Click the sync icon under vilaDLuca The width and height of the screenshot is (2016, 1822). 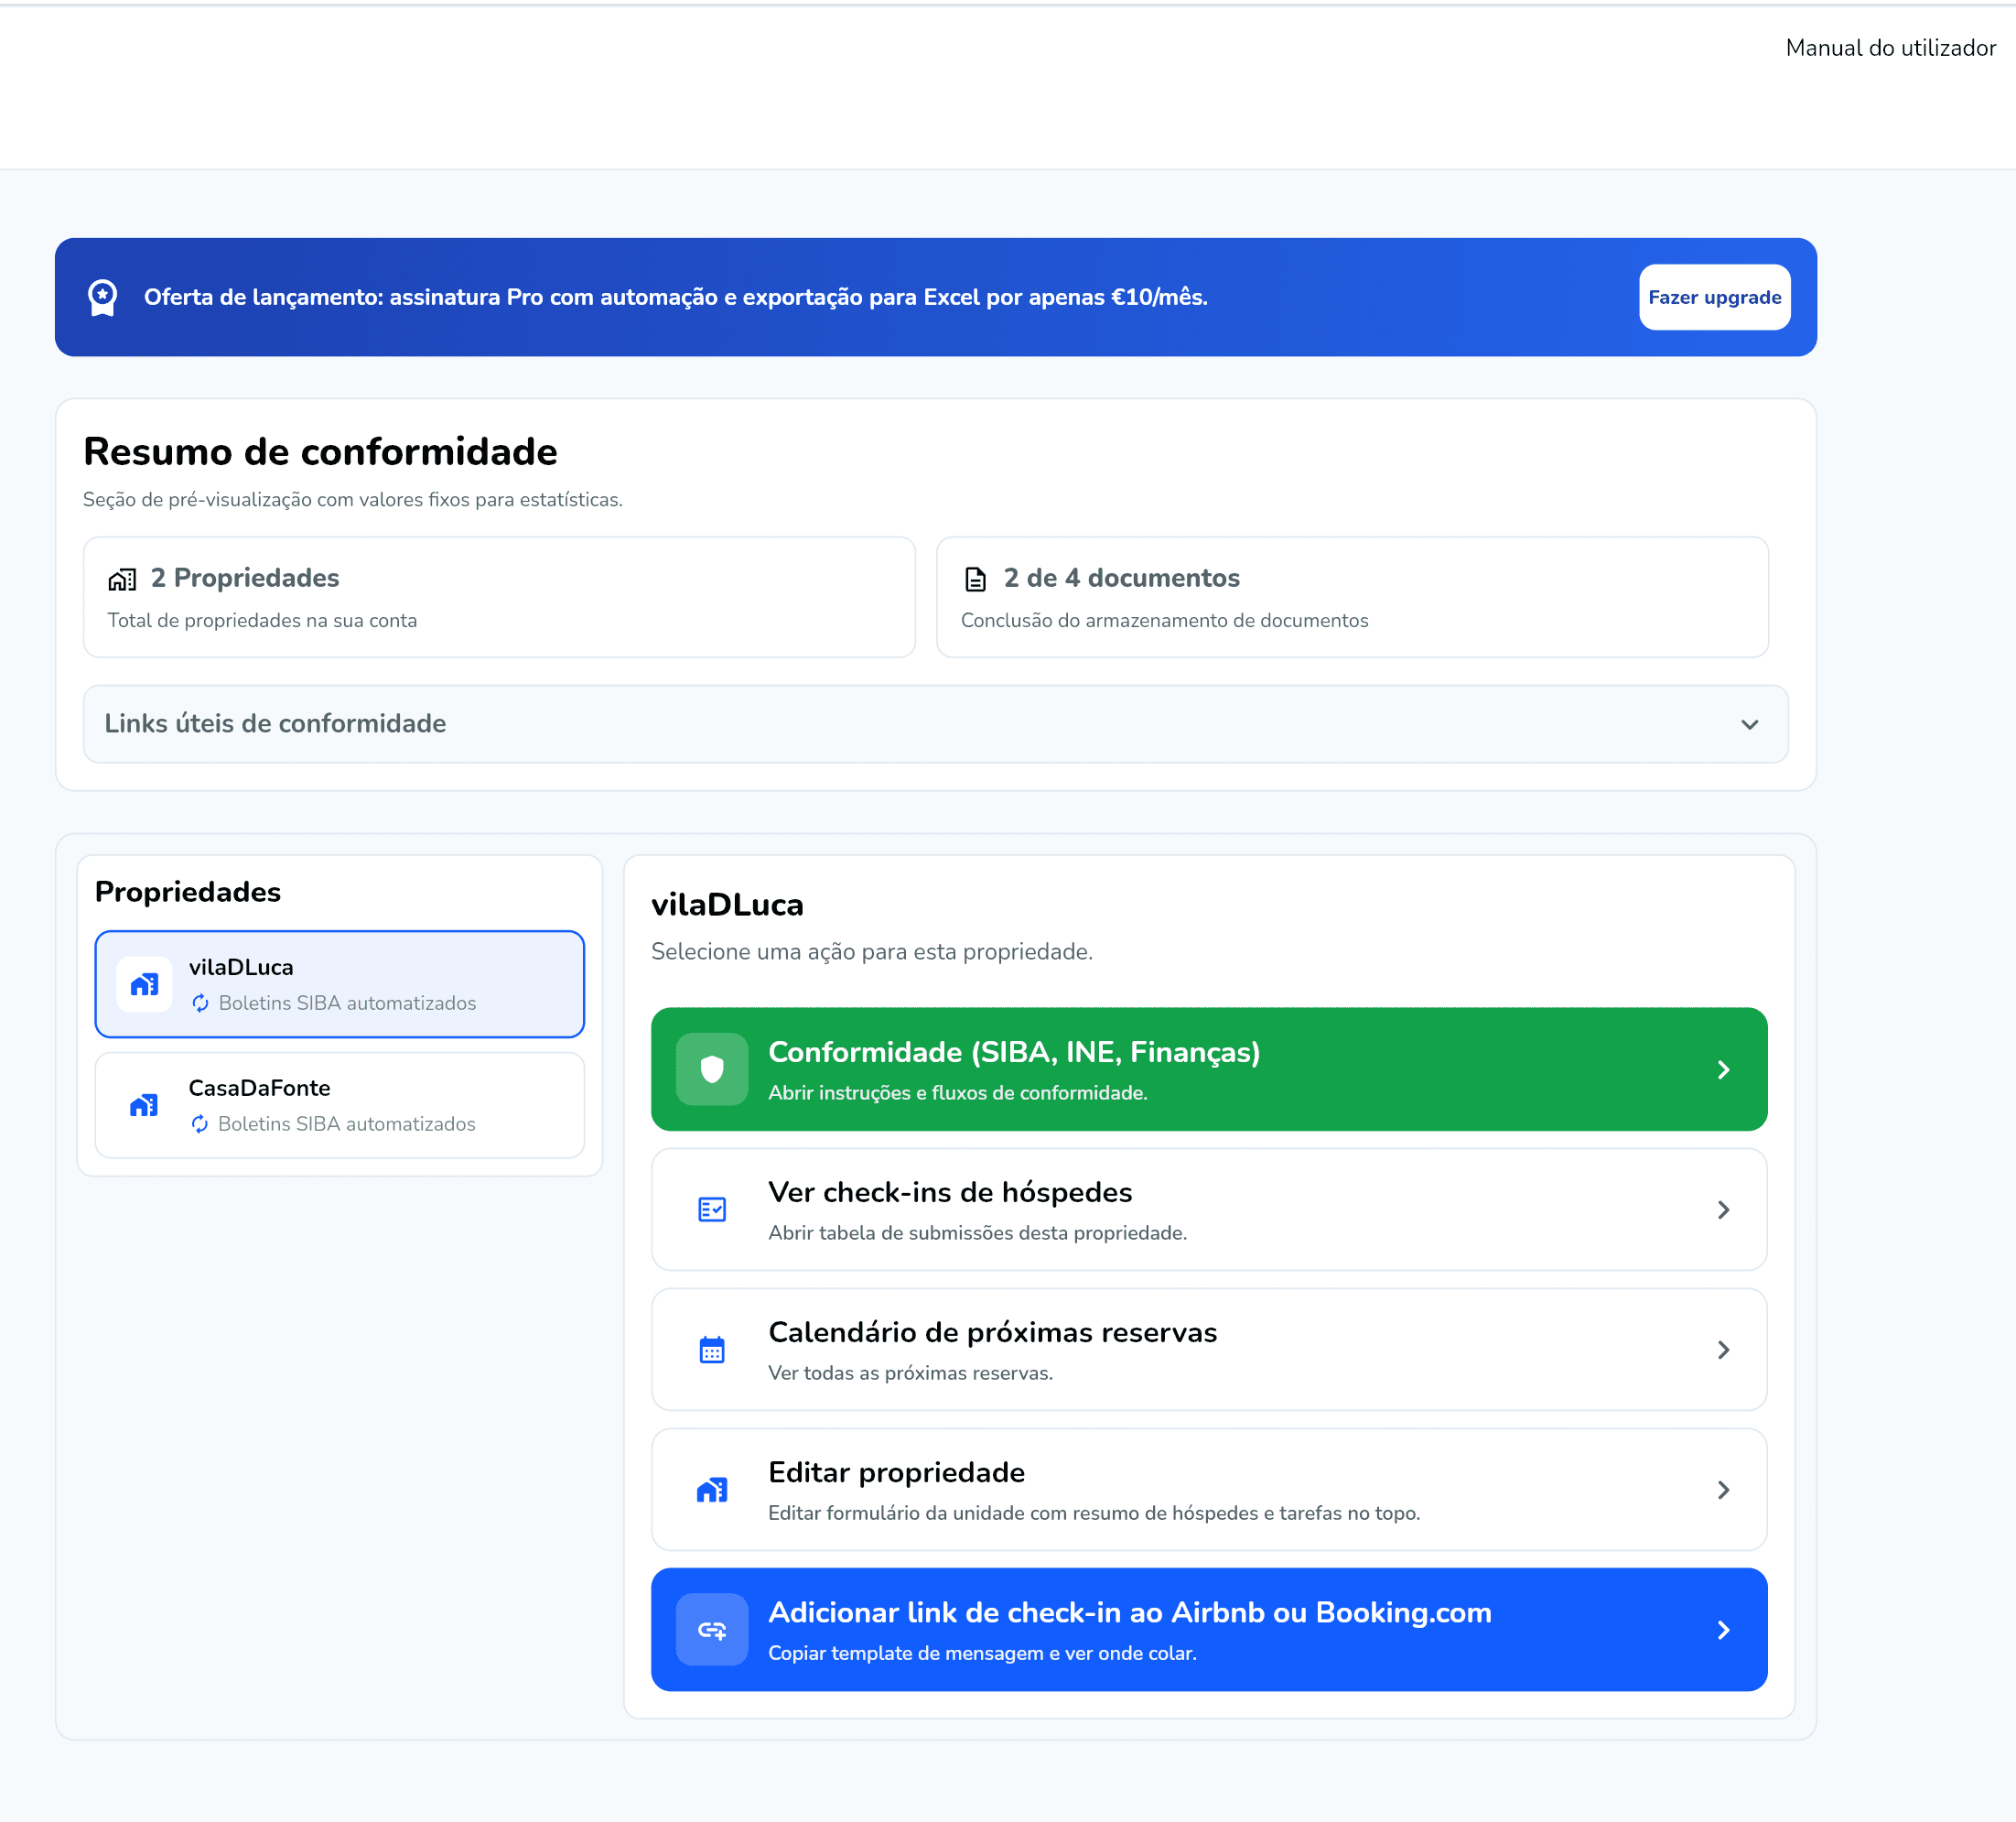(200, 1003)
